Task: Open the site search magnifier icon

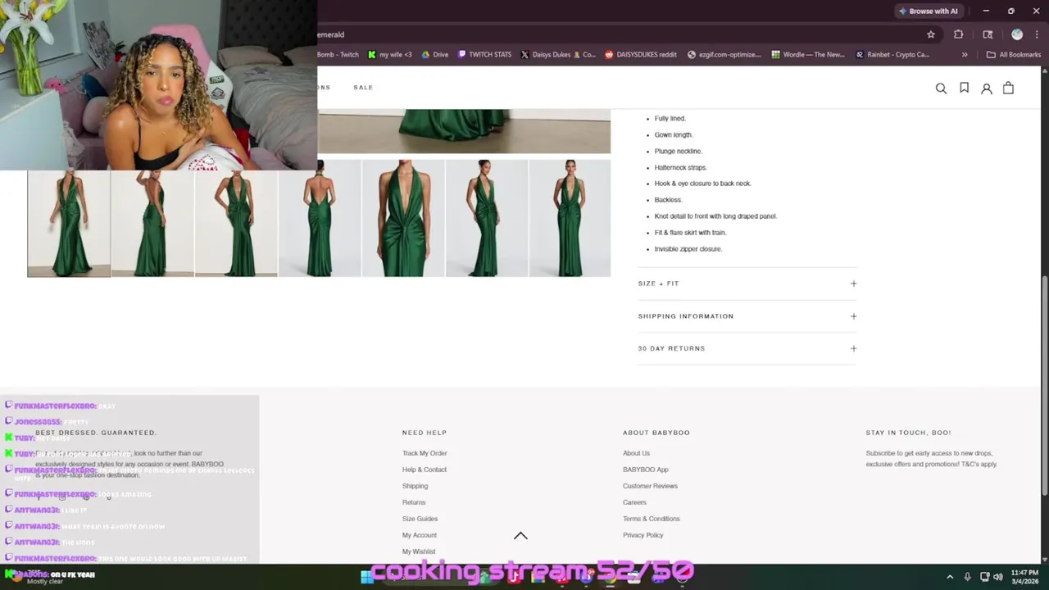Action: click(941, 88)
